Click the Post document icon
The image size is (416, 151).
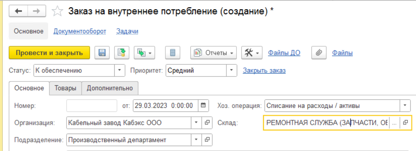pos(122,53)
